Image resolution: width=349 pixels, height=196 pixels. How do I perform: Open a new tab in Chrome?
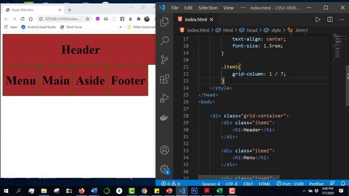click(69, 10)
